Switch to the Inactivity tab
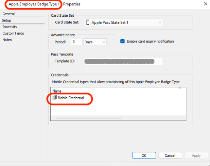 10,27
